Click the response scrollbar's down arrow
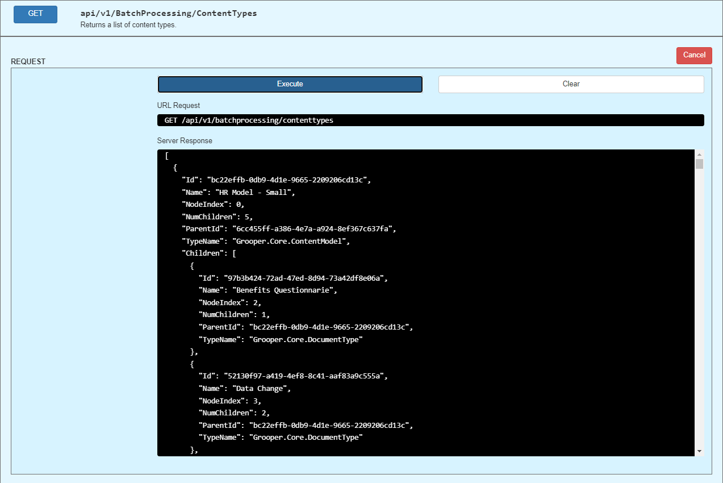 pyautogui.click(x=699, y=451)
